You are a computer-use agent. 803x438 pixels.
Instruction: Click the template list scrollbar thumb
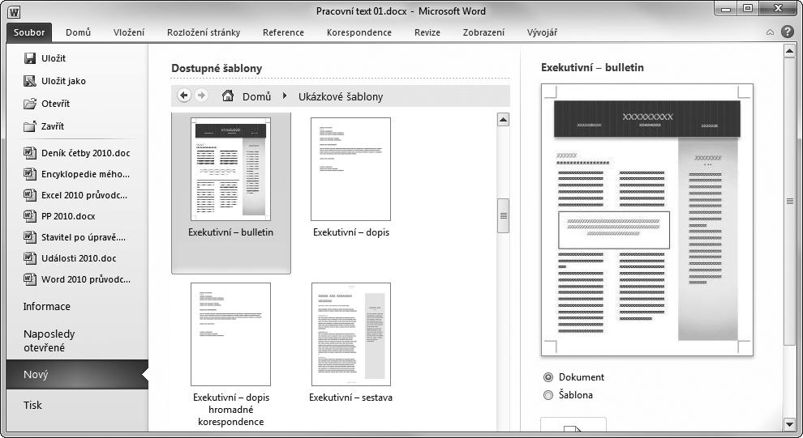click(x=503, y=215)
